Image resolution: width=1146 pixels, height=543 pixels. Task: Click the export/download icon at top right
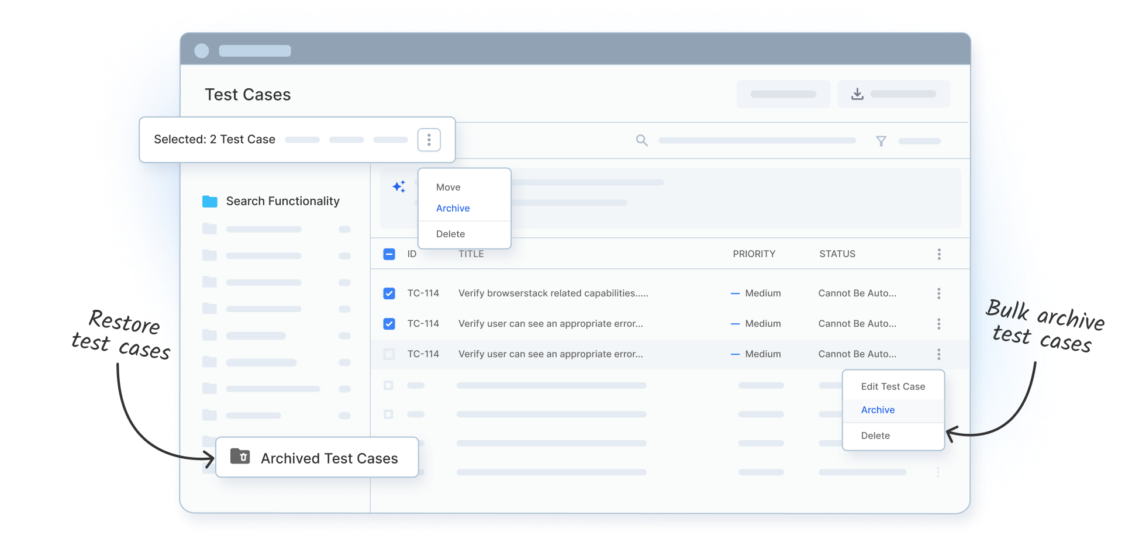(x=857, y=94)
